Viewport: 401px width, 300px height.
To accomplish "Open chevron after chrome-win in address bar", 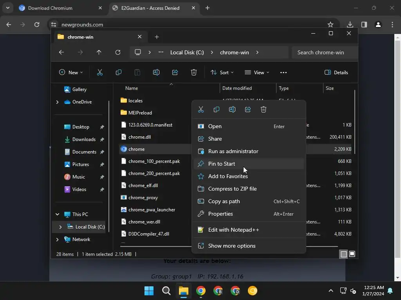I will point(257,52).
